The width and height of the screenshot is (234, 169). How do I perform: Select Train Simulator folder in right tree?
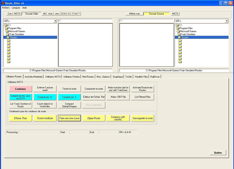tap(188, 34)
